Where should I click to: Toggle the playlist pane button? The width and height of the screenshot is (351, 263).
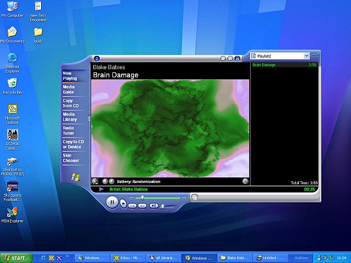point(237,59)
